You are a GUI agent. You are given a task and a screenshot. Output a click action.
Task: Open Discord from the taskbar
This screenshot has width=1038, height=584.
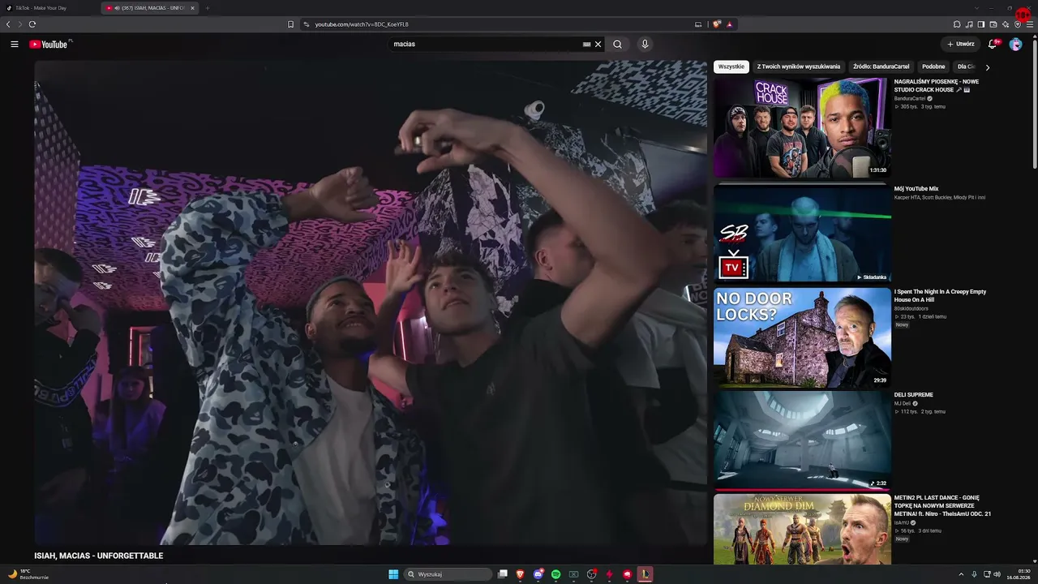538,574
